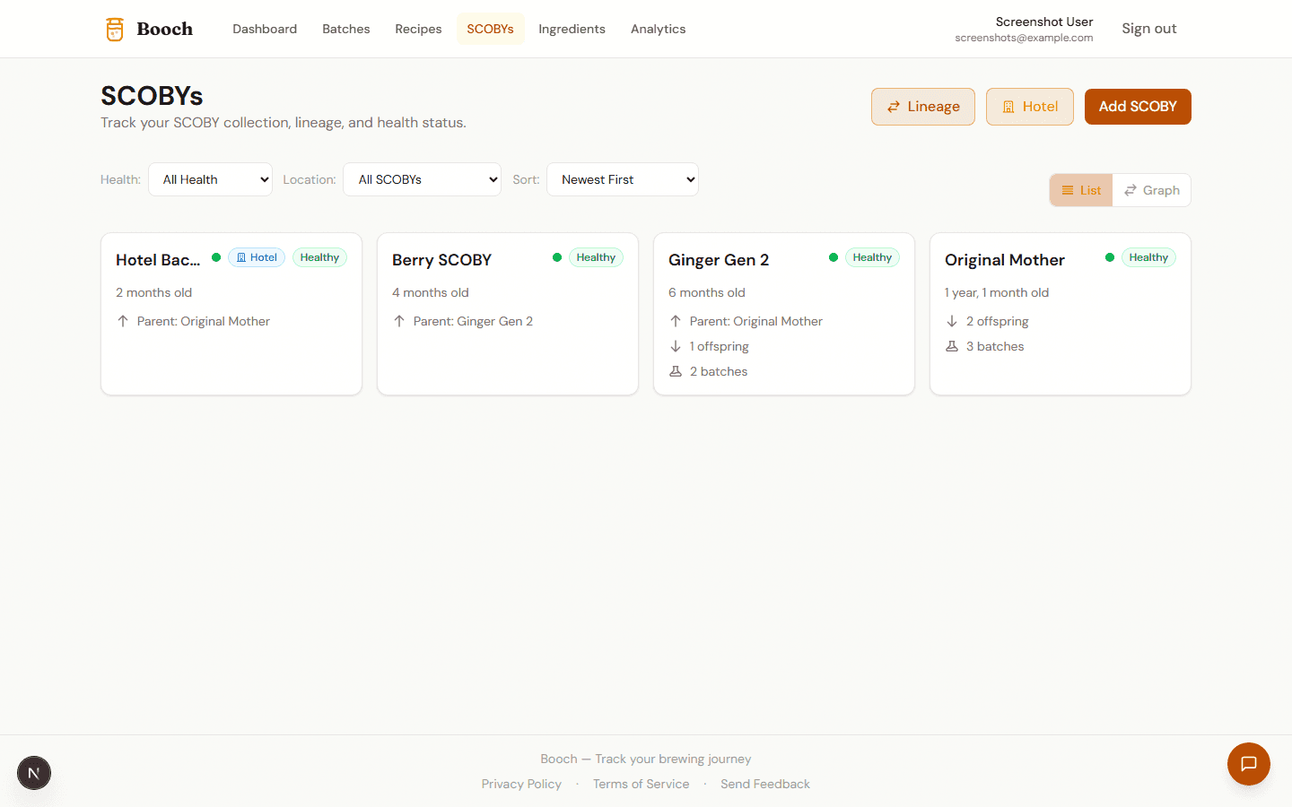
Task: Click green status dot on Hotel Bac... card
Action: [x=216, y=257]
